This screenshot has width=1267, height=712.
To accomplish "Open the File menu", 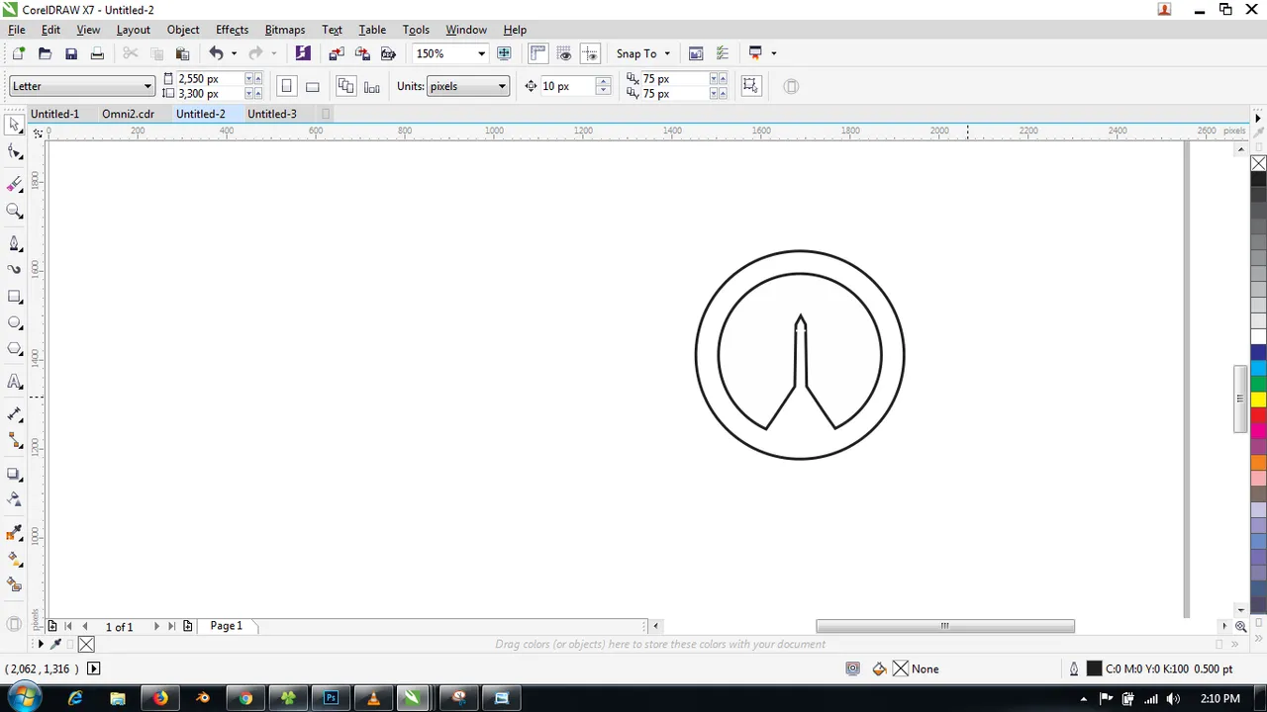I will (17, 30).
